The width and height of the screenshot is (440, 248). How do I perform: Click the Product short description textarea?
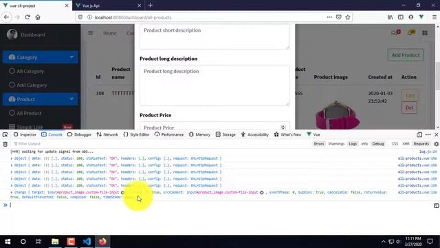click(214, 37)
